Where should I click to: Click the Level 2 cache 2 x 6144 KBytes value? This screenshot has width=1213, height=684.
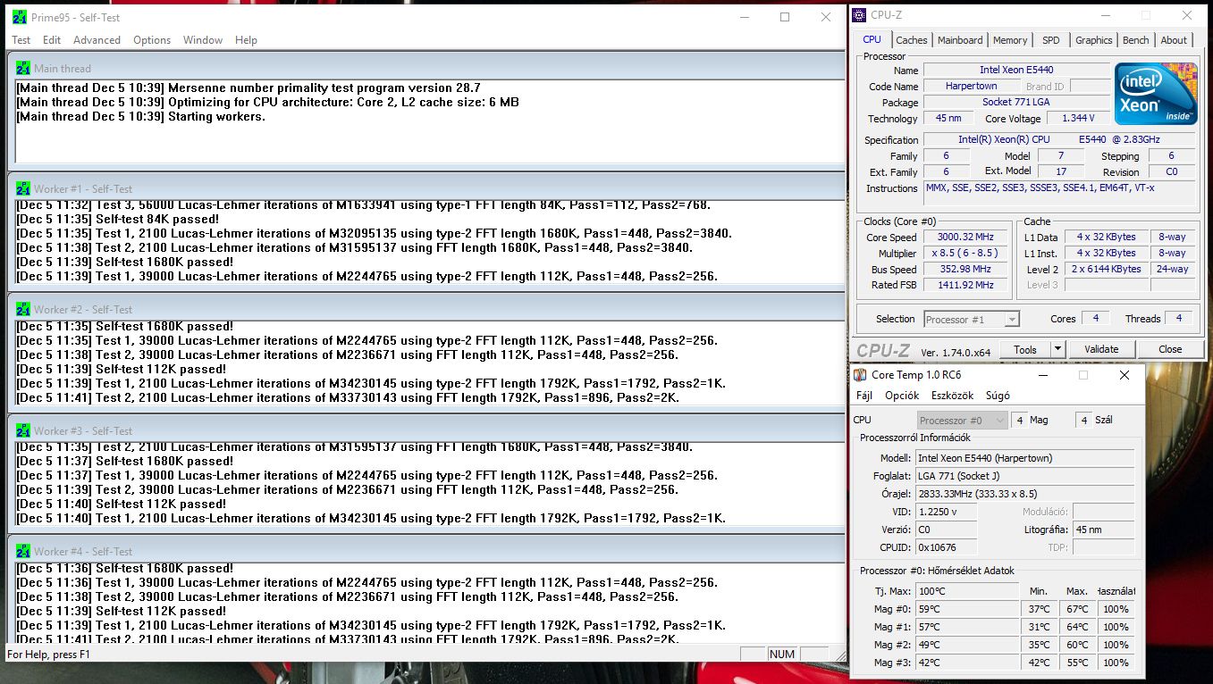(1107, 269)
